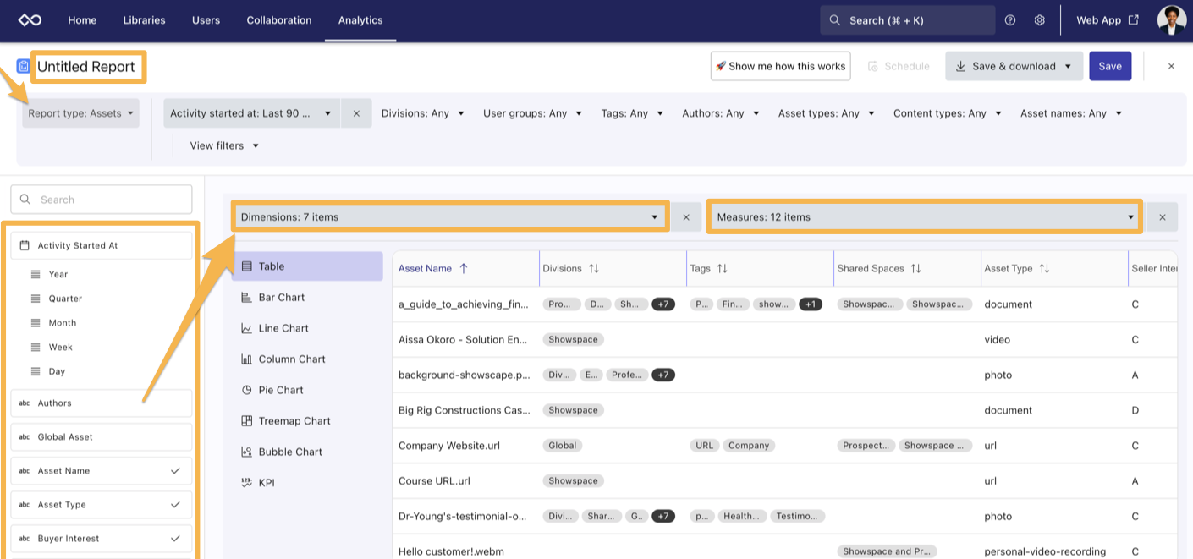
Task: Select the KPI visualization
Action: pyautogui.click(x=266, y=483)
